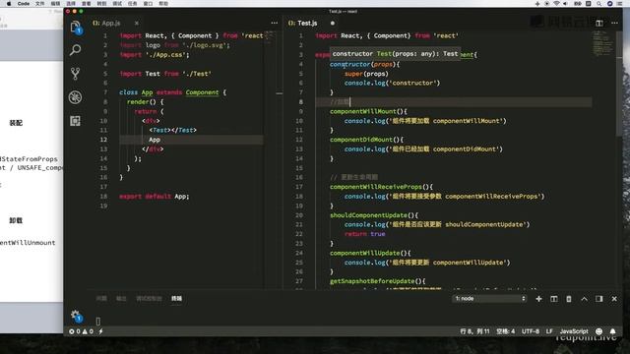
Task: Go to line via '行 8, 列 11' status entry
Action: coord(474,331)
